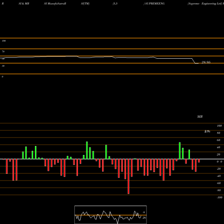Click the 2.76 value near MR scale
Image resolution: width=224 pixels, height=224 pixels.
tap(207, 131)
